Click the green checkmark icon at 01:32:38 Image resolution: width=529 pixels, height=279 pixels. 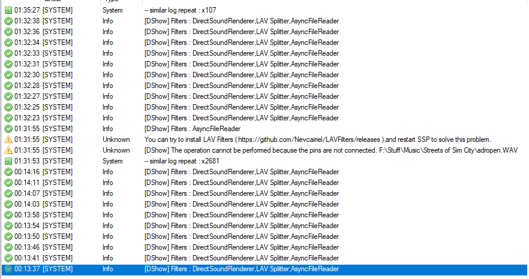tap(8, 21)
